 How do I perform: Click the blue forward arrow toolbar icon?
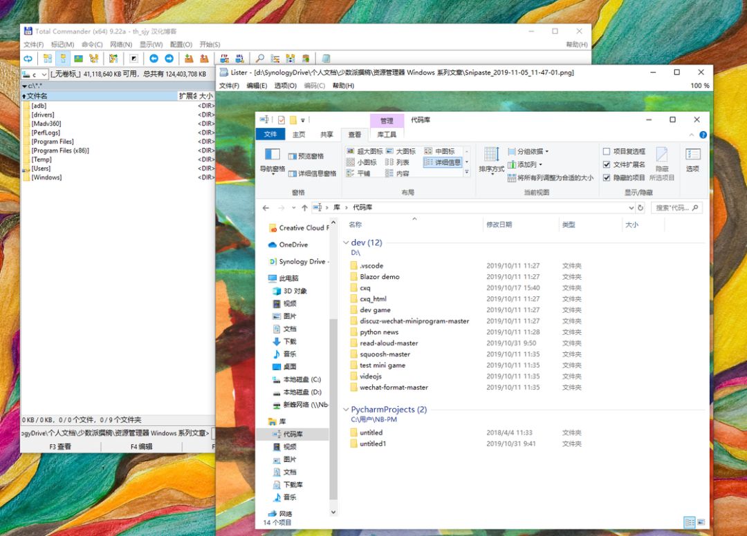click(169, 59)
